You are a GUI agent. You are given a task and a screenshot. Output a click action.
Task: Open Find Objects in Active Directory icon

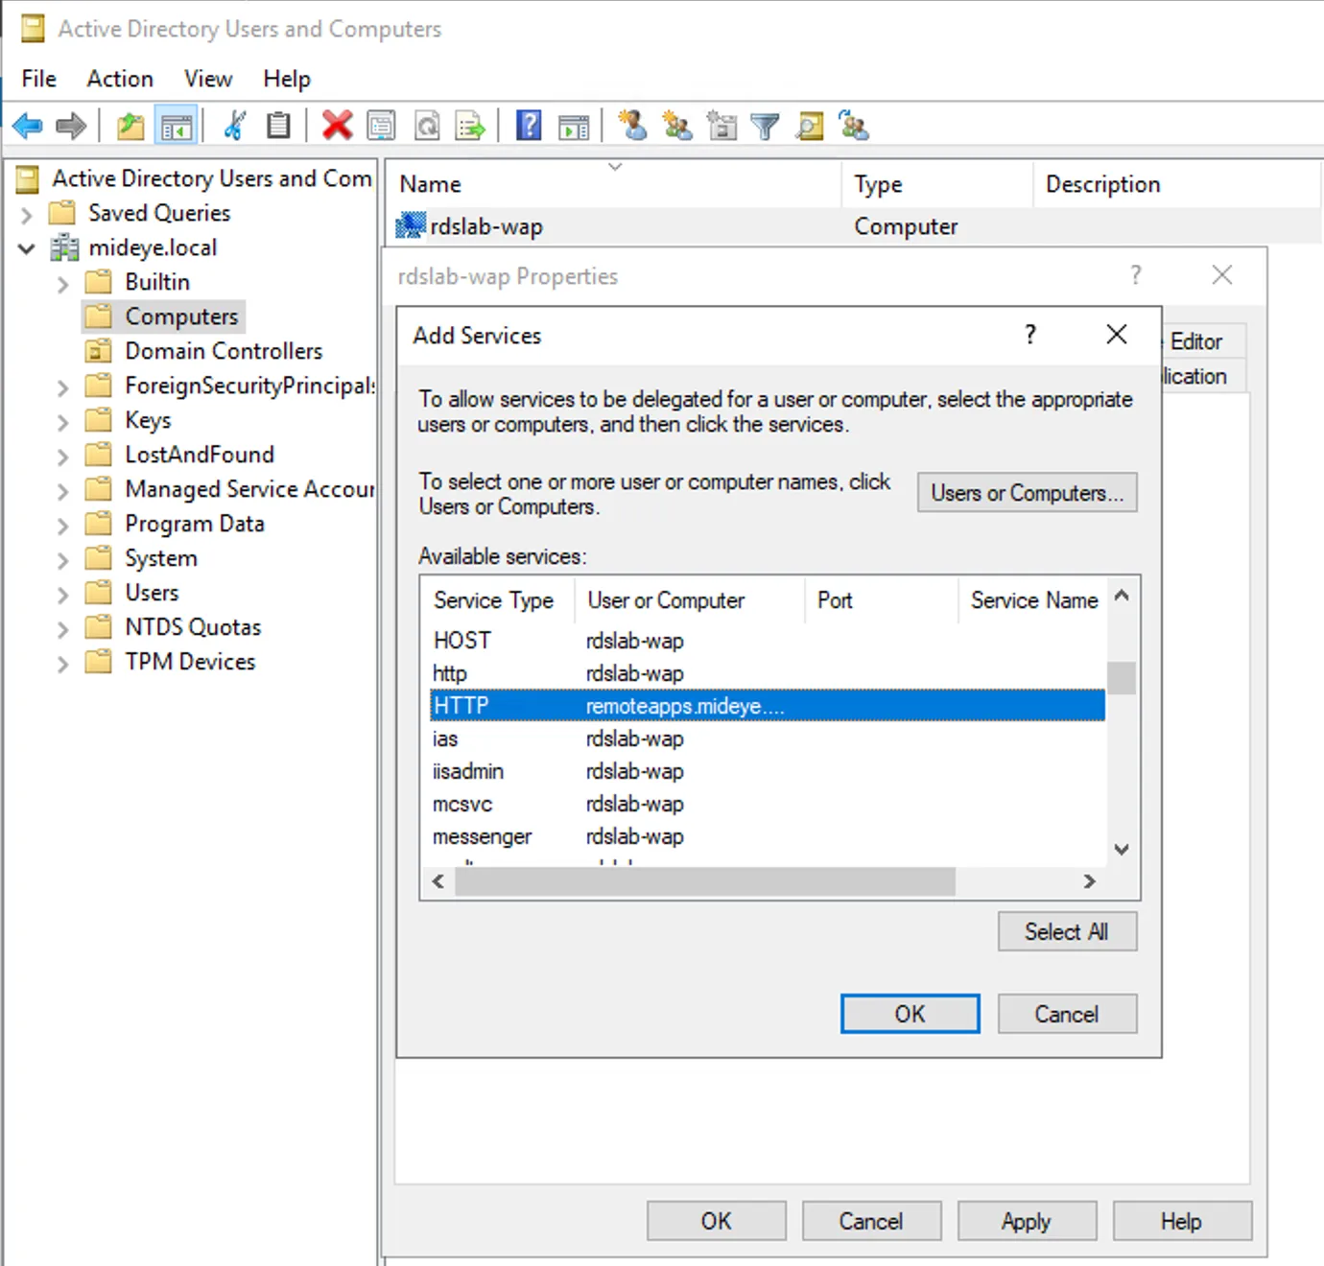click(810, 126)
